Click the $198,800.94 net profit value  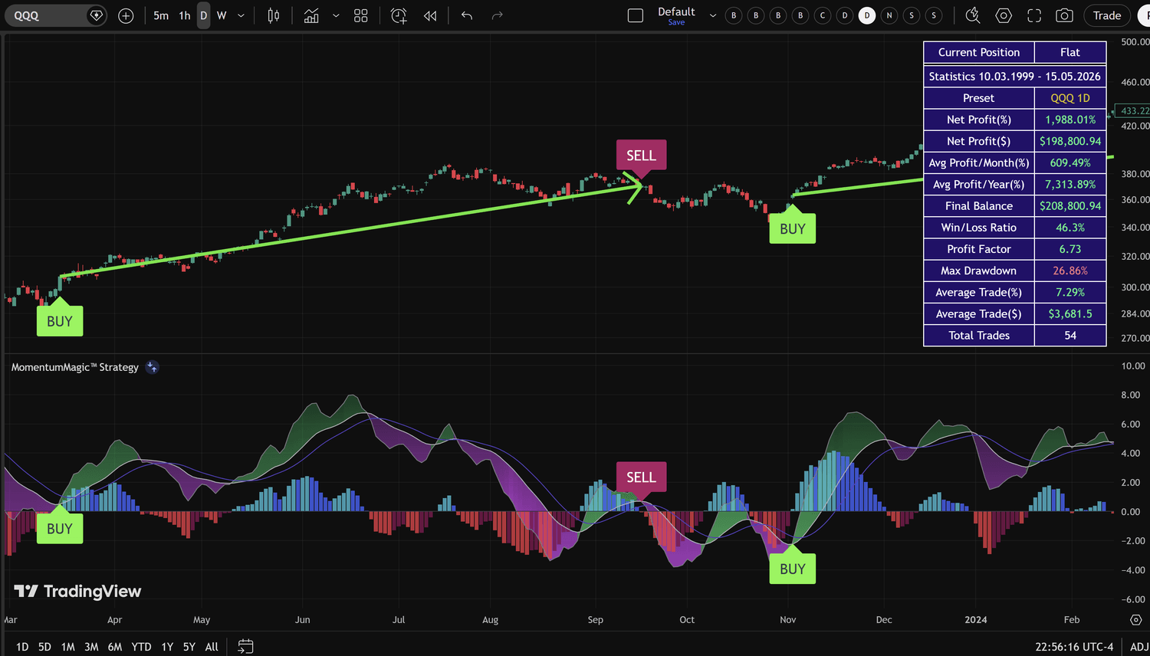pyautogui.click(x=1070, y=141)
